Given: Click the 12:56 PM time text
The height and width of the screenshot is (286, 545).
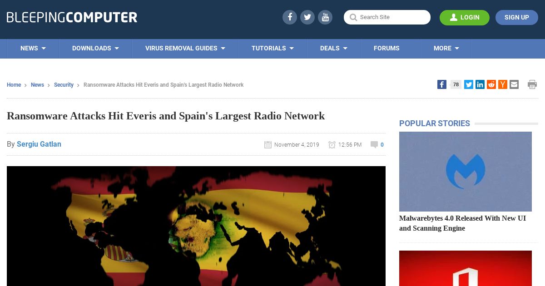Looking at the screenshot, I should tap(350, 145).
